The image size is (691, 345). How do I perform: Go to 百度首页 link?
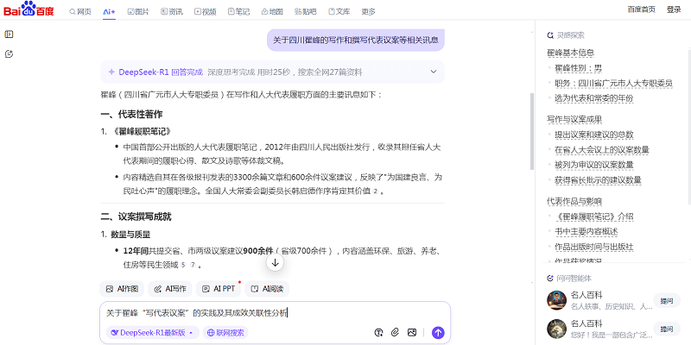[x=641, y=9]
